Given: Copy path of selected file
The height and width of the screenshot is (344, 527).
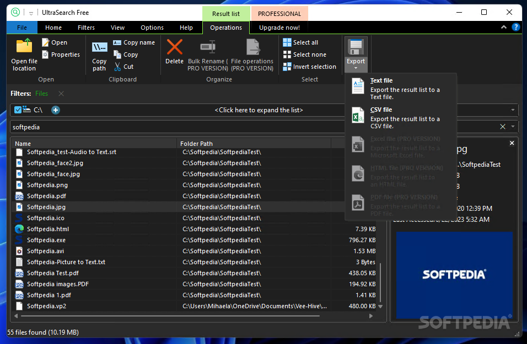Looking at the screenshot, I should click(x=99, y=55).
